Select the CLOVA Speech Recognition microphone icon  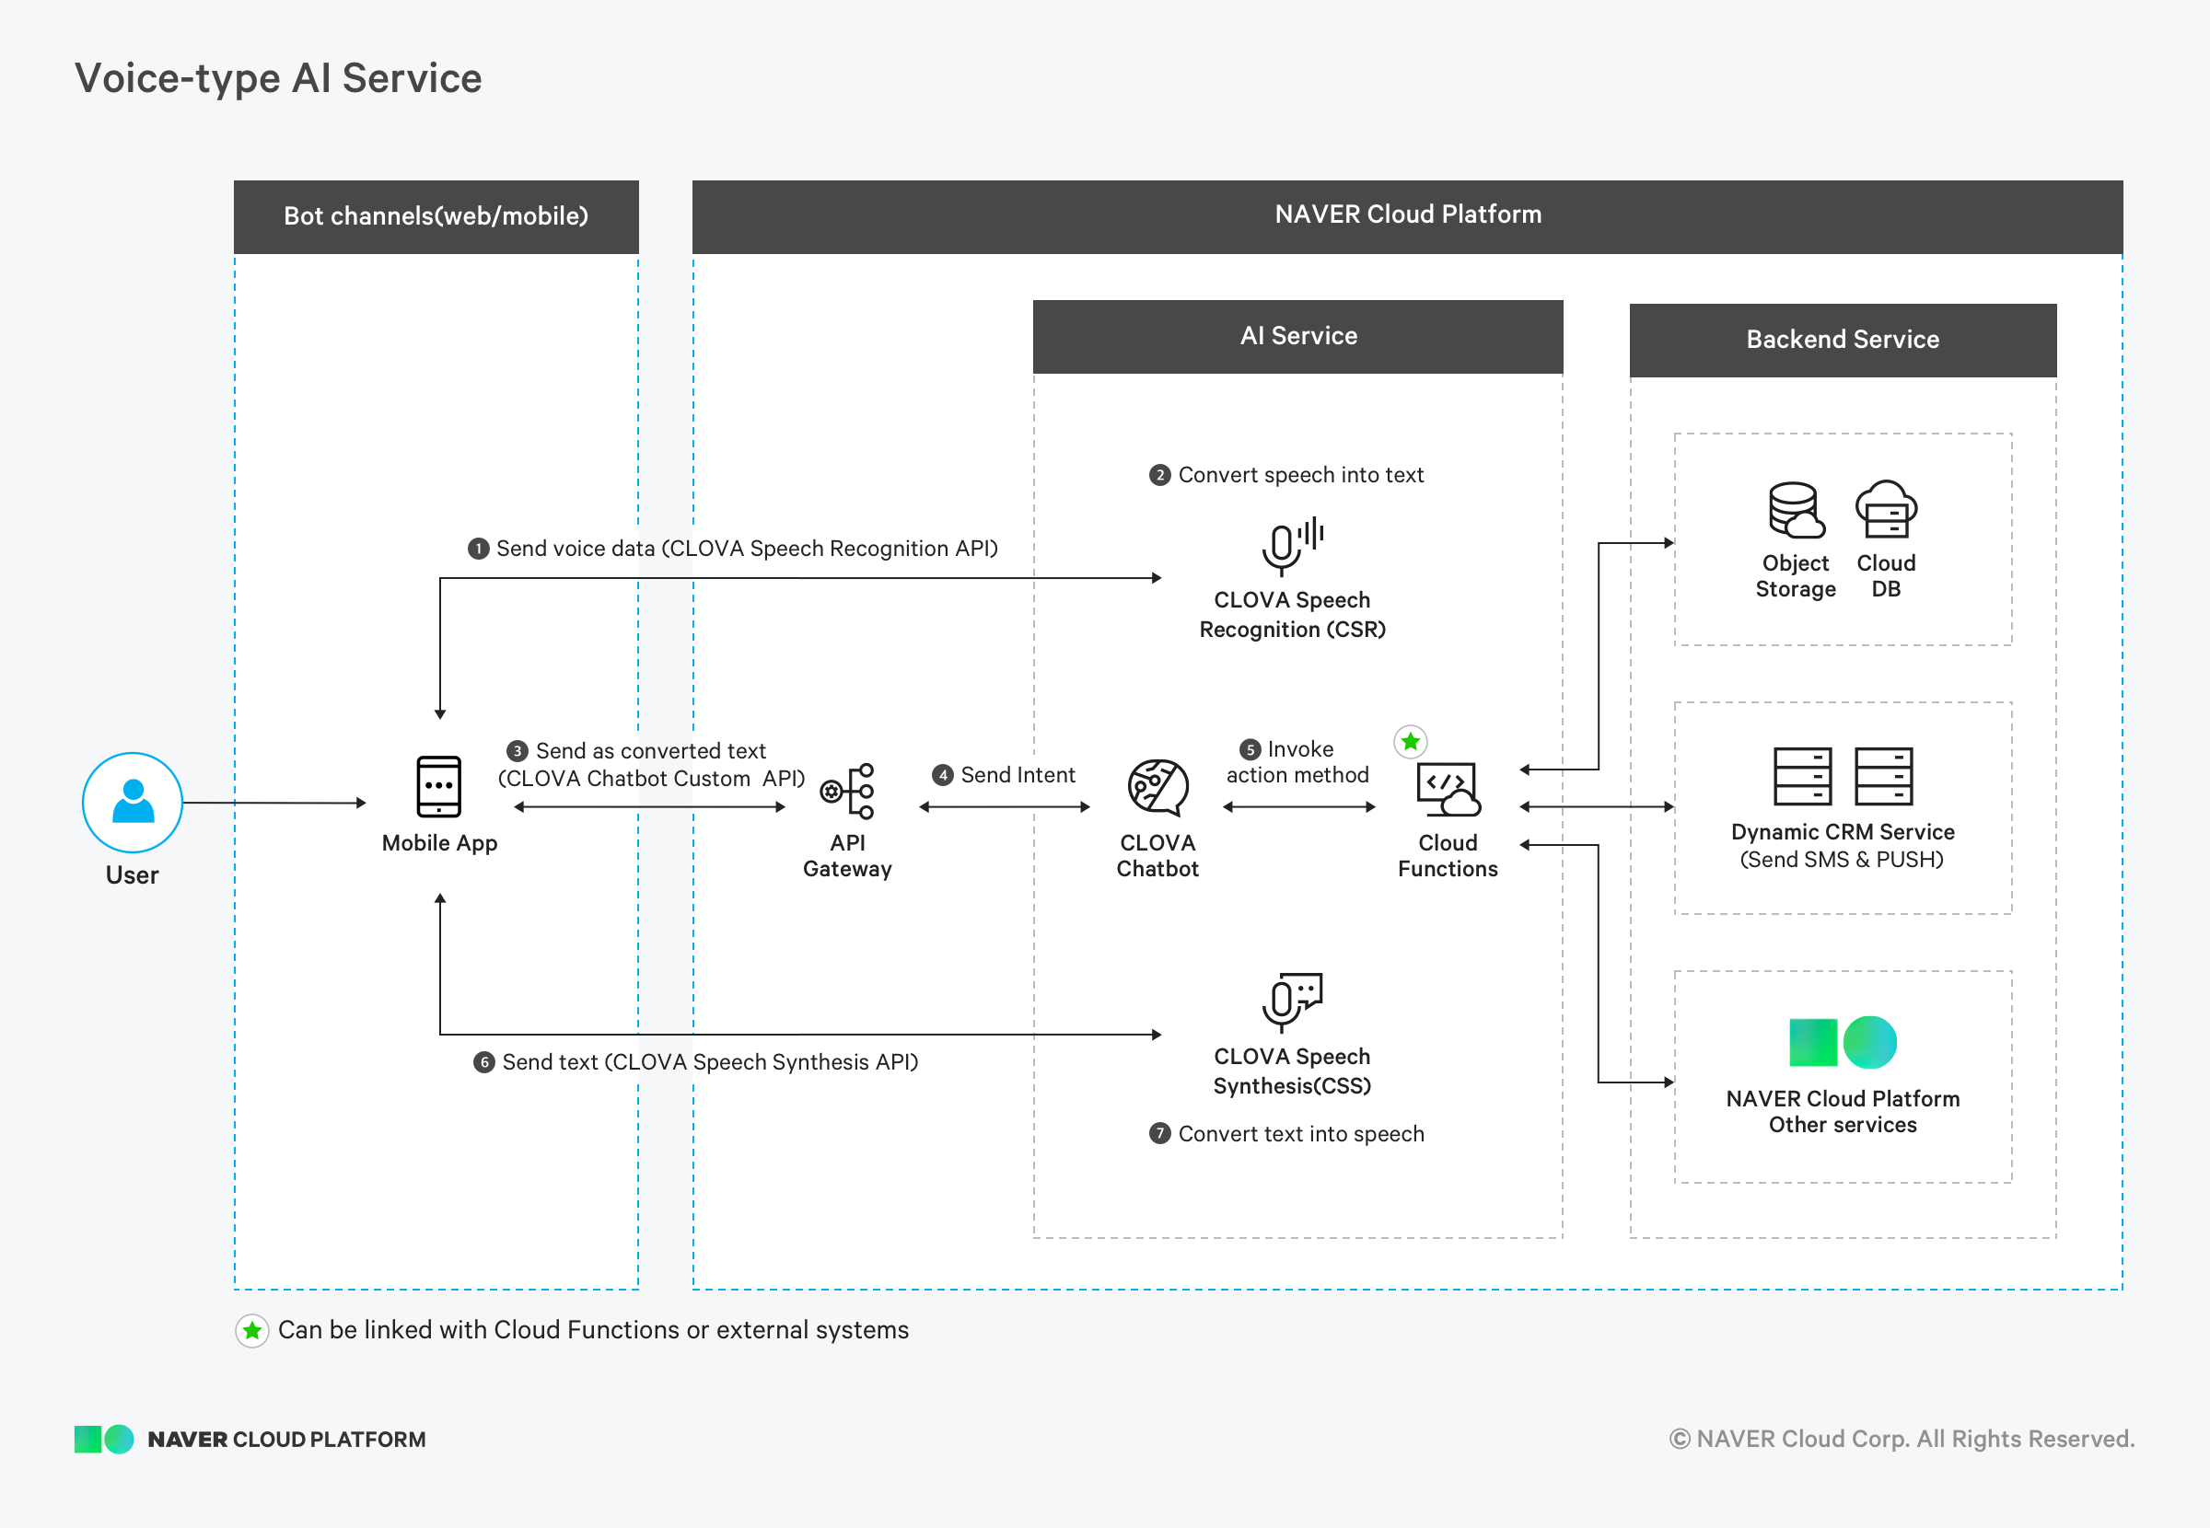point(1292,546)
